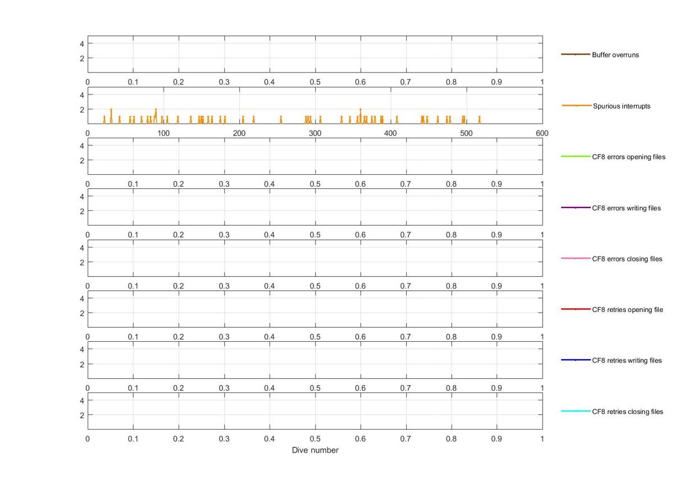Click the 600 tick label on the x-axis
This screenshot has height=483, width=674.
click(542, 133)
